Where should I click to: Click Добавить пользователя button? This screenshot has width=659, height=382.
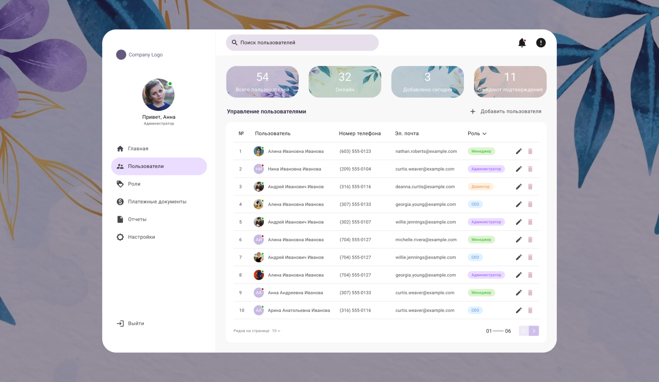pos(506,111)
